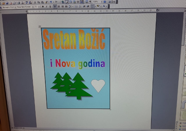186x131 pixels.
Task: Click Insert Excel Worksheet icon
Action: (74, 2)
